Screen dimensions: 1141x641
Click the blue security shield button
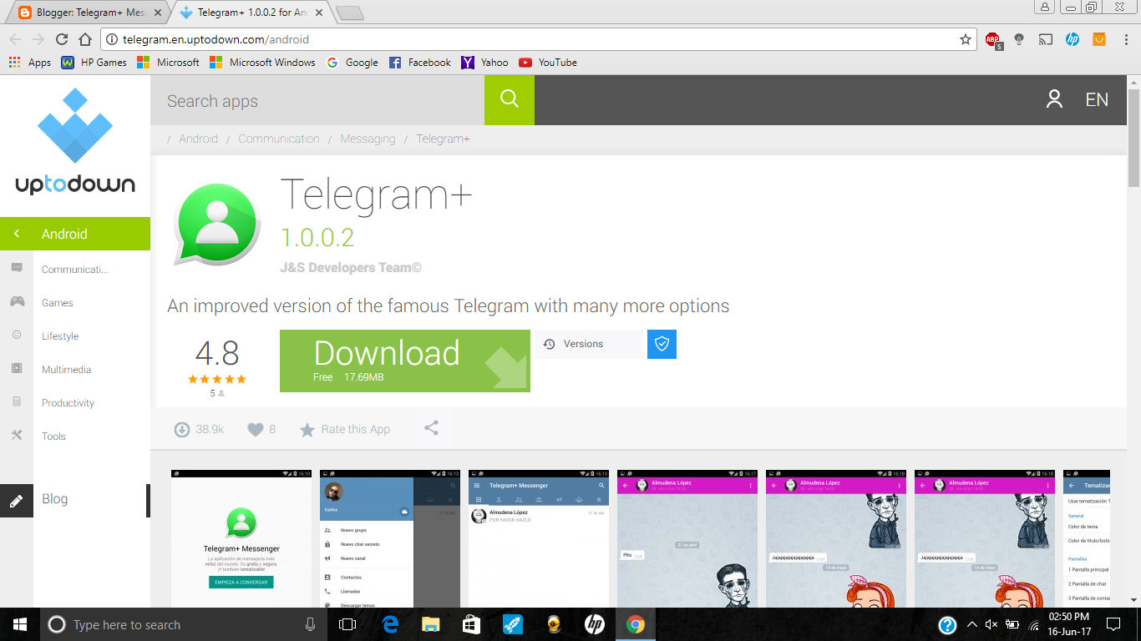point(662,344)
